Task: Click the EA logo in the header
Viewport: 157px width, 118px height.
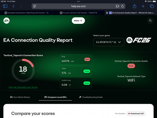Action: coord(7,20)
